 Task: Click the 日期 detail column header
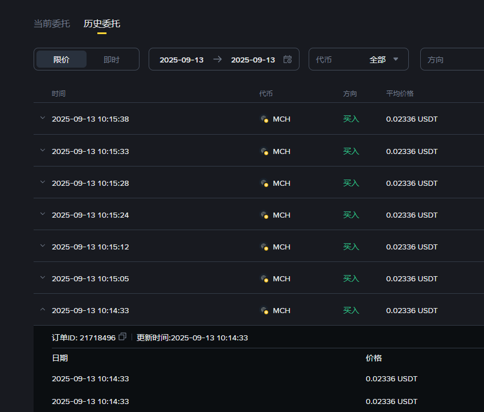(60, 358)
